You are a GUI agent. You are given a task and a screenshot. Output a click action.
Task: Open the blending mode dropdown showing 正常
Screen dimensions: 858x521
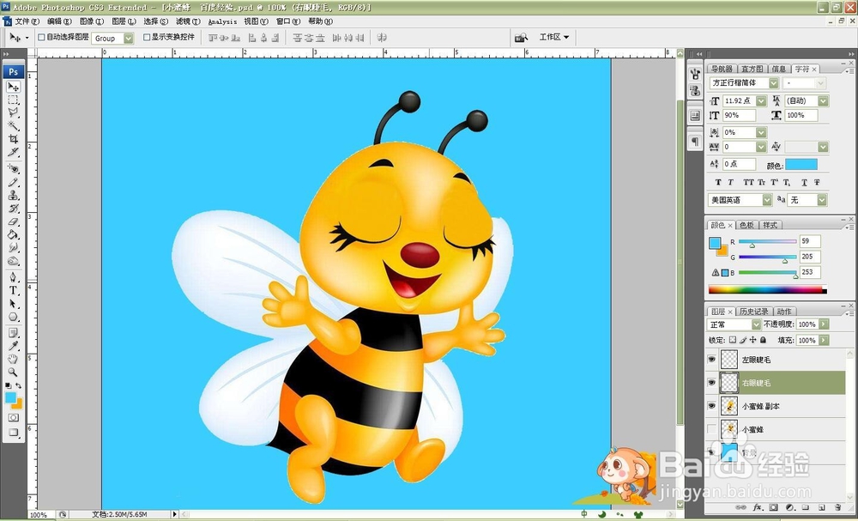coord(734,324)
